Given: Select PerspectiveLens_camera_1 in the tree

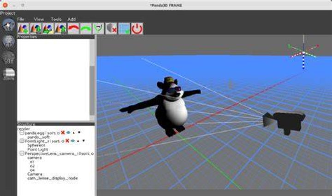Looking at the screenshot, I should tap(59, 153).
